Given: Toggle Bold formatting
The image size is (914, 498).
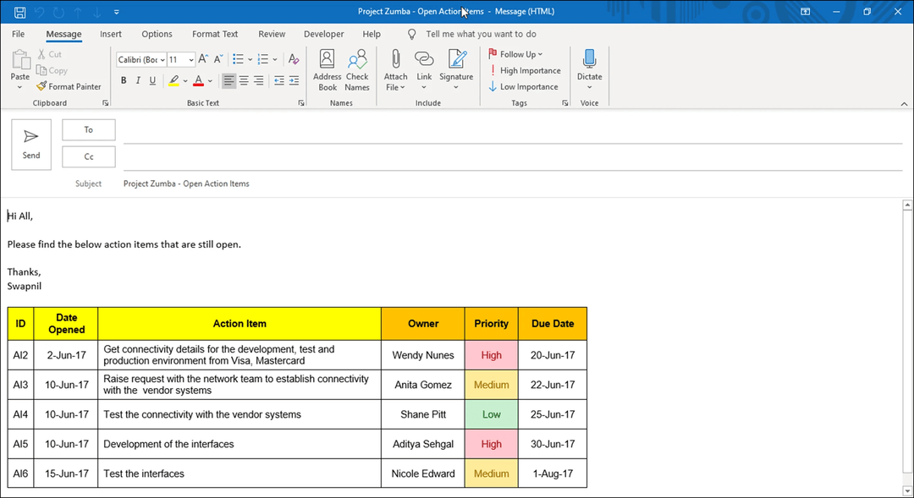Looking at the screenshot, I should [x=124, y=80].
